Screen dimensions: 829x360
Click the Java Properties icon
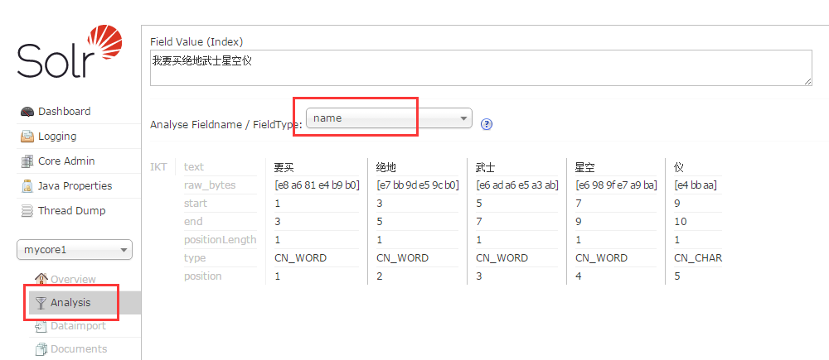tap(27, 186)
